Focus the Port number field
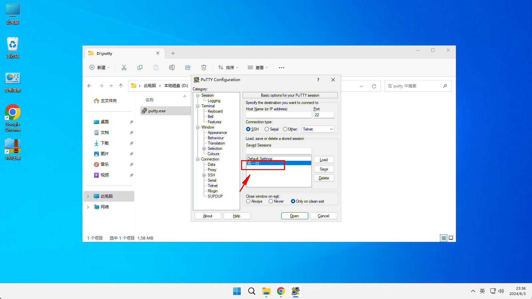Viewport: 532px width, 299px height. (x=324, y=115)
